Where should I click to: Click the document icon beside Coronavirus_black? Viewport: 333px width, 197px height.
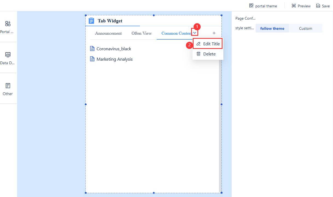point(92,48)
